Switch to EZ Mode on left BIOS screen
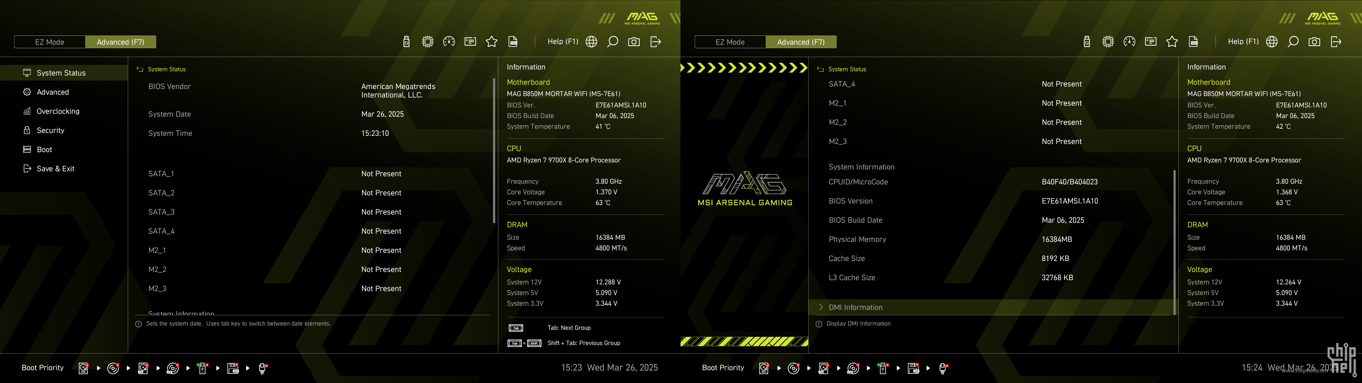The height and width of the screenshot is (383, 1362). [50, 42]
